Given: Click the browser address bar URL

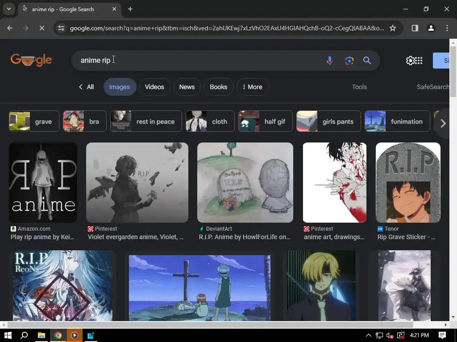Looking at the screenshot, I should point(227,28).
